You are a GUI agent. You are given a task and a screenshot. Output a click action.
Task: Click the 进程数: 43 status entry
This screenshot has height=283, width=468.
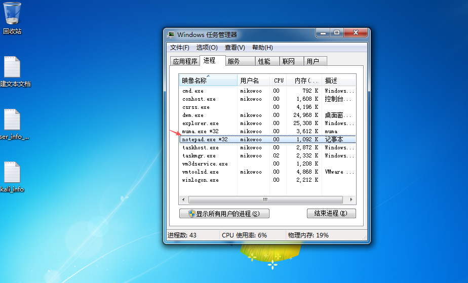pos(182,235)
